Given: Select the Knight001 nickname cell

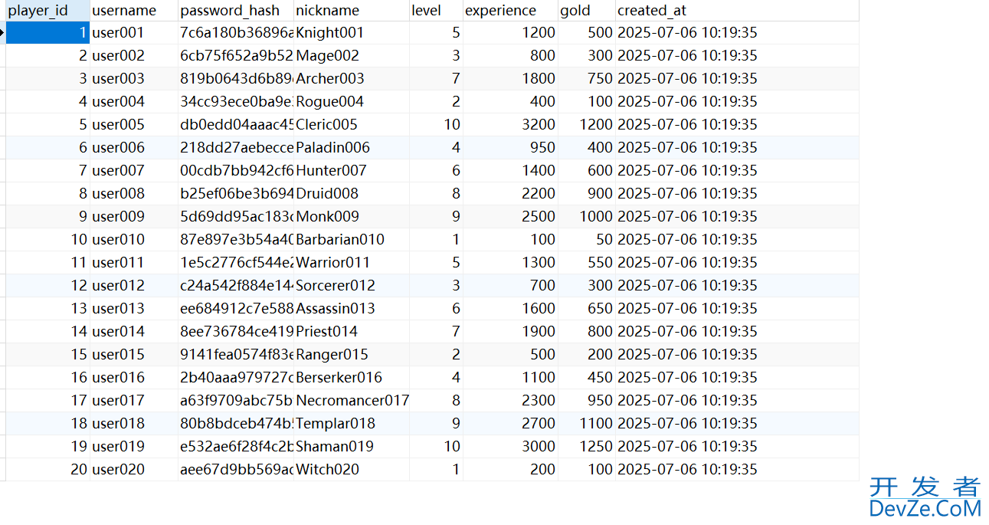Looking at the screenshot, I should (x=351, y=32).
